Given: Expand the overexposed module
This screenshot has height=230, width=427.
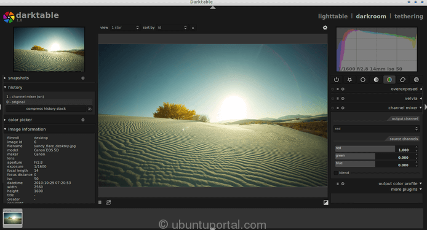Looking at the screenshot, I should [421, 89].
